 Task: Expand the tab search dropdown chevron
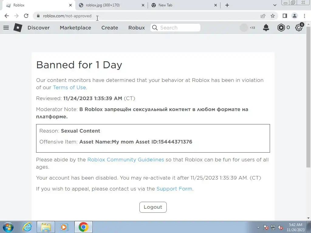(275, 5)
